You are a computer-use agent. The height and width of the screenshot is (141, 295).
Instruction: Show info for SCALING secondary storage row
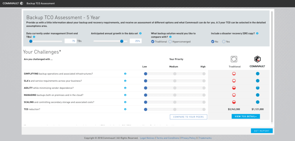click(125, 102)
